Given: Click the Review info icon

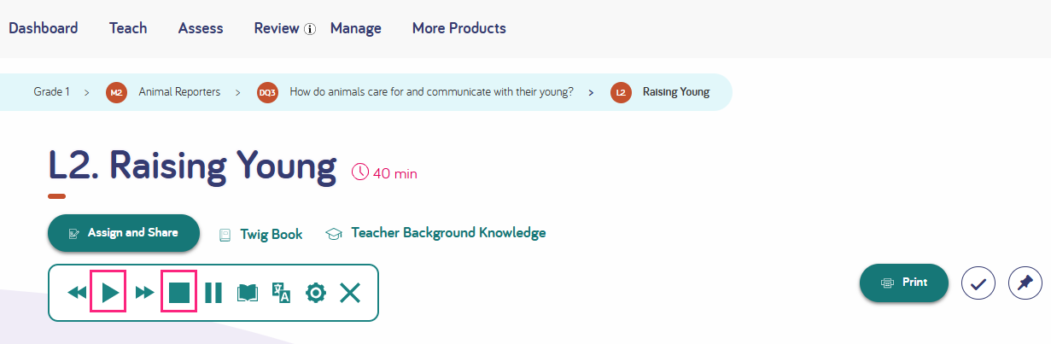Looking at the screenshot, I should 310,29.
